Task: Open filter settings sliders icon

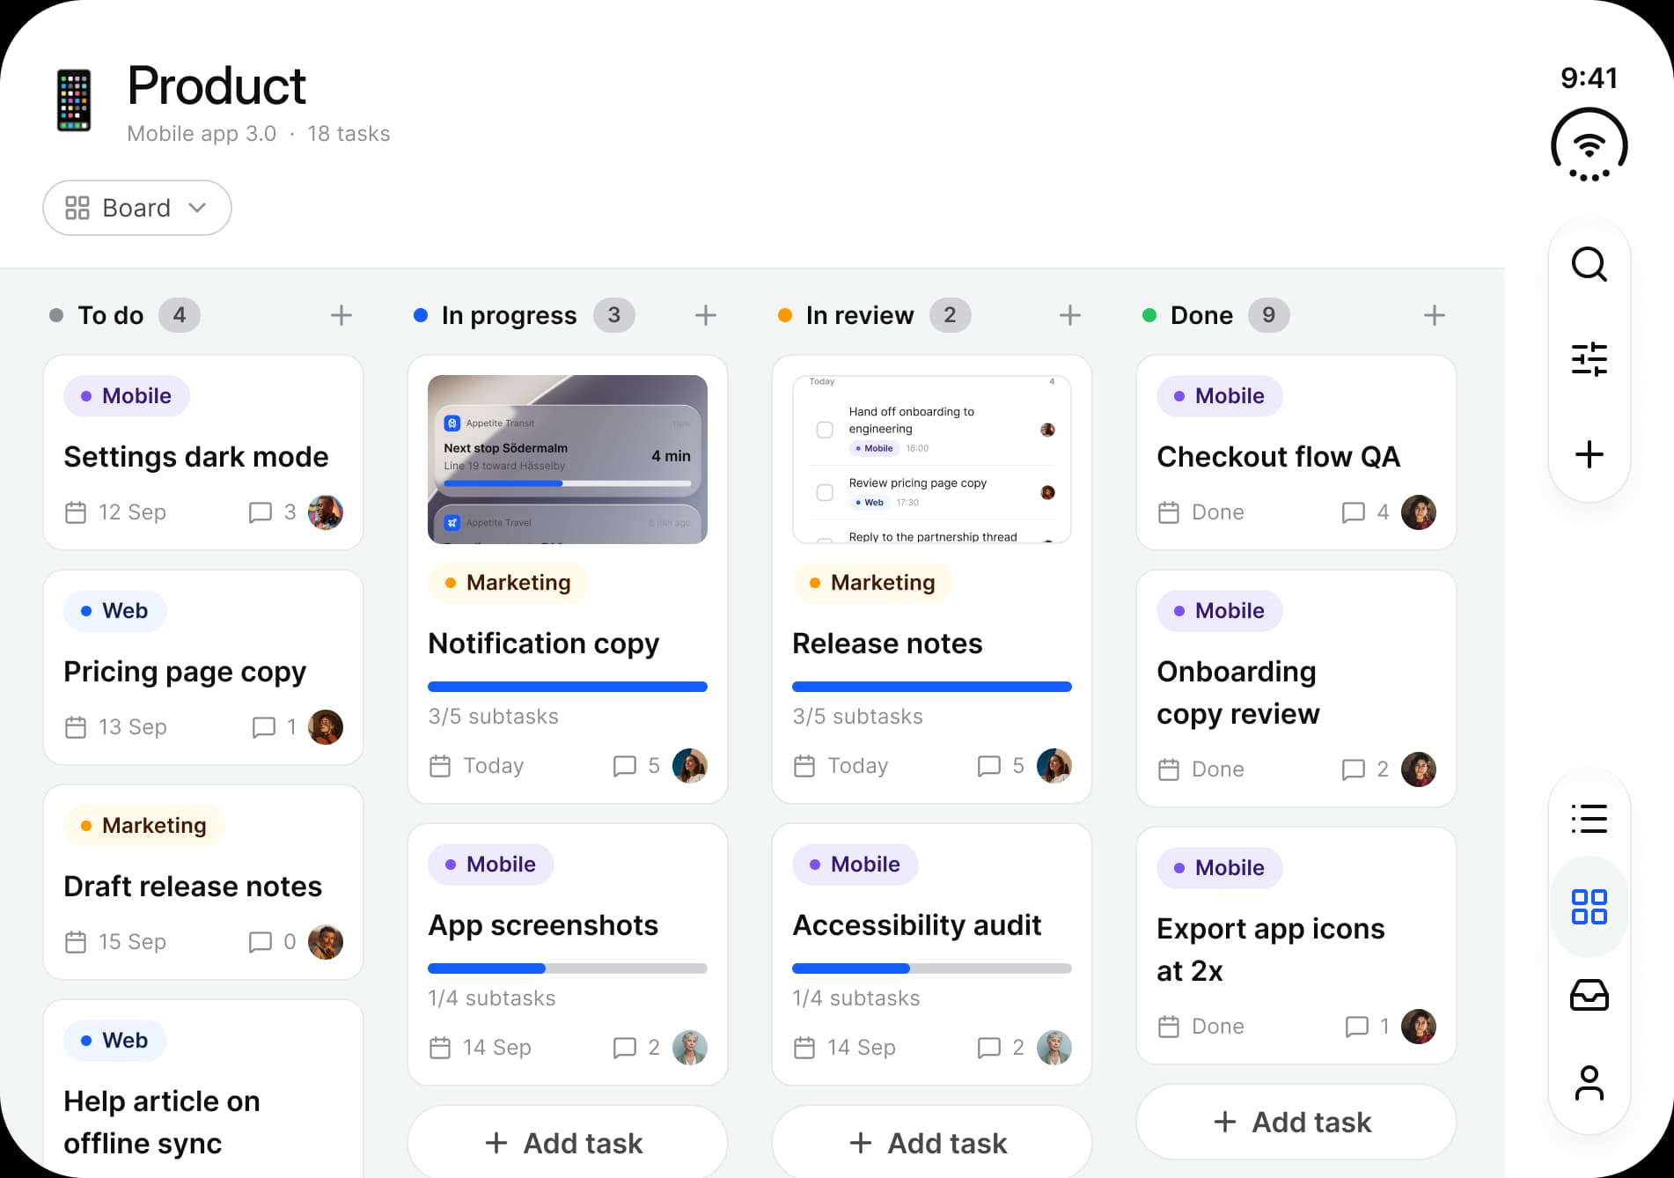Action: tap(1589, 359)
